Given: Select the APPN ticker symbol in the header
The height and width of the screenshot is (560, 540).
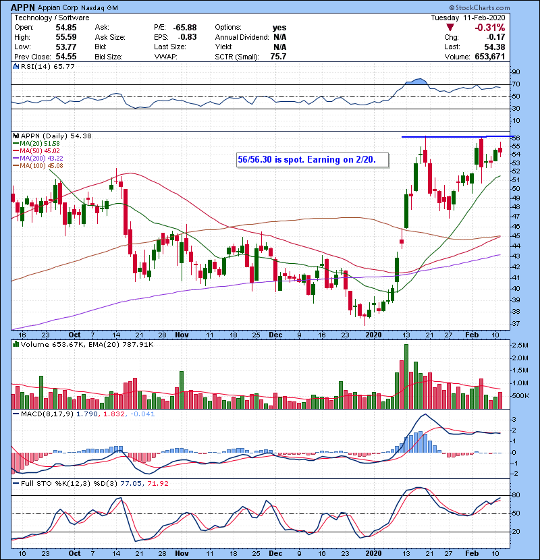Looking at the screenshot, I should pos(23,7).
